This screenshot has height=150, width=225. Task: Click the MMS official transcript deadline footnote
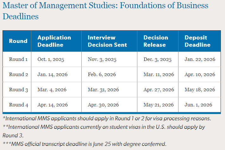[x=84, y=144]
